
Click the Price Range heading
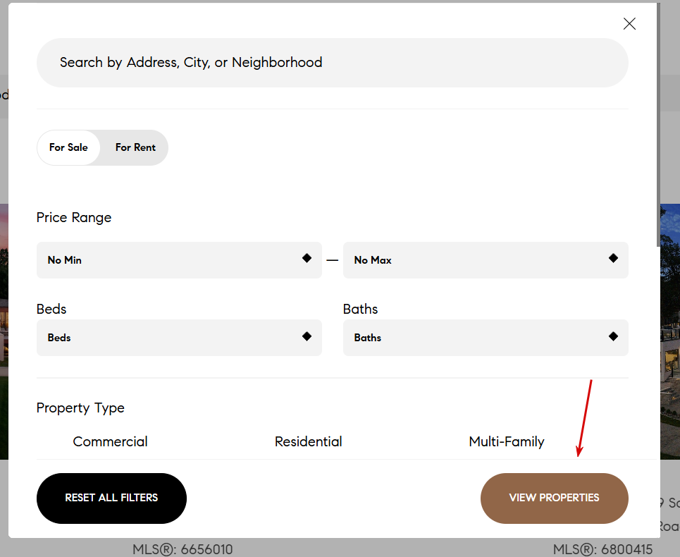click(x=74, y=217)
